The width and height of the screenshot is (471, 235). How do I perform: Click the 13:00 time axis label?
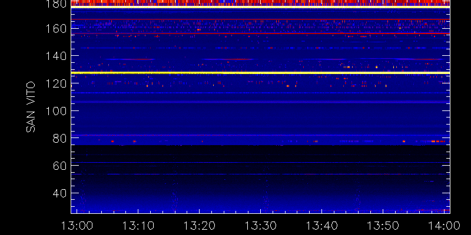pyautogui.click(x=77, y=226)
